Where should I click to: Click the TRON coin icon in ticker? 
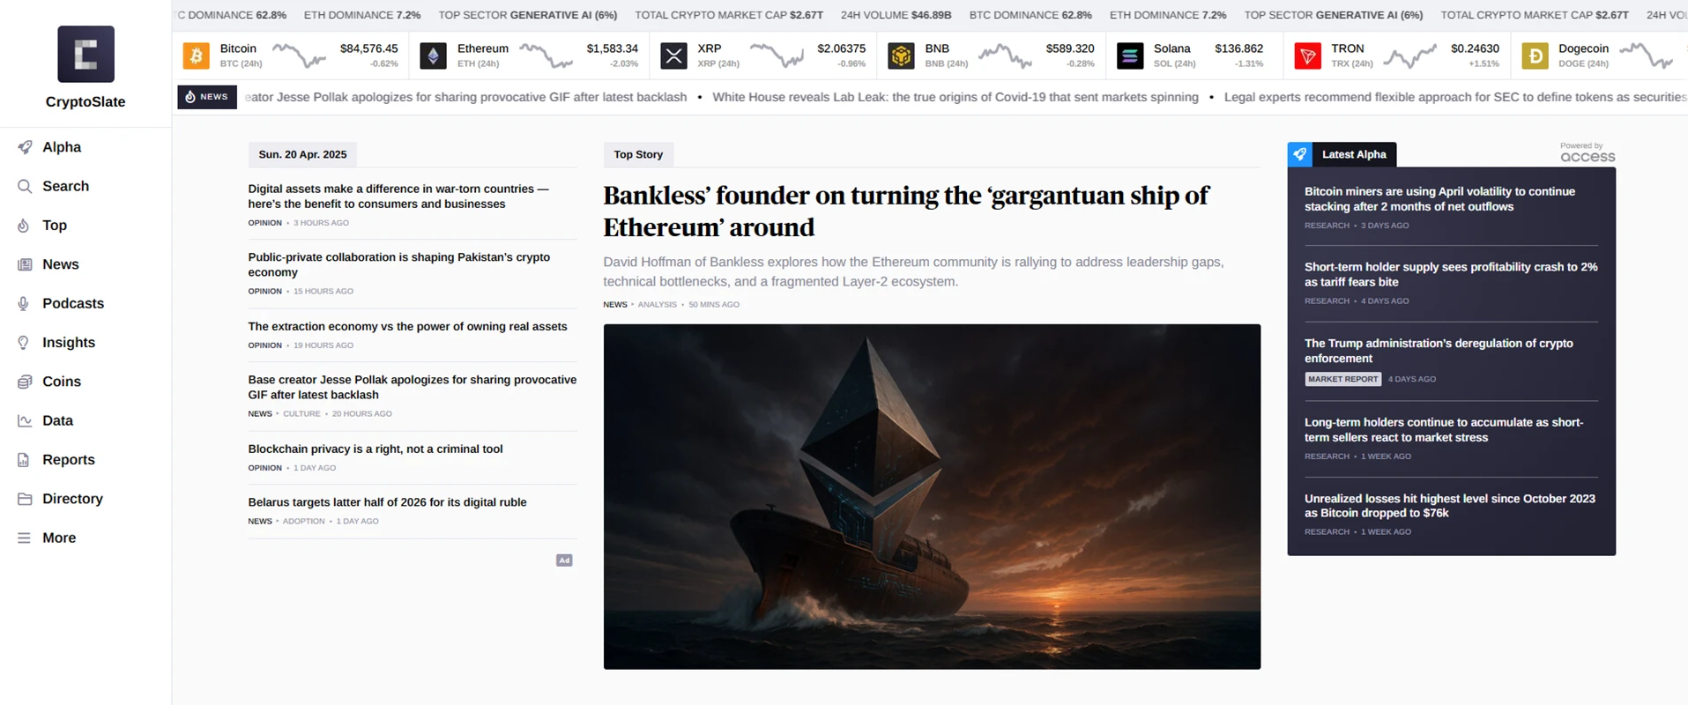[1307, 56]
